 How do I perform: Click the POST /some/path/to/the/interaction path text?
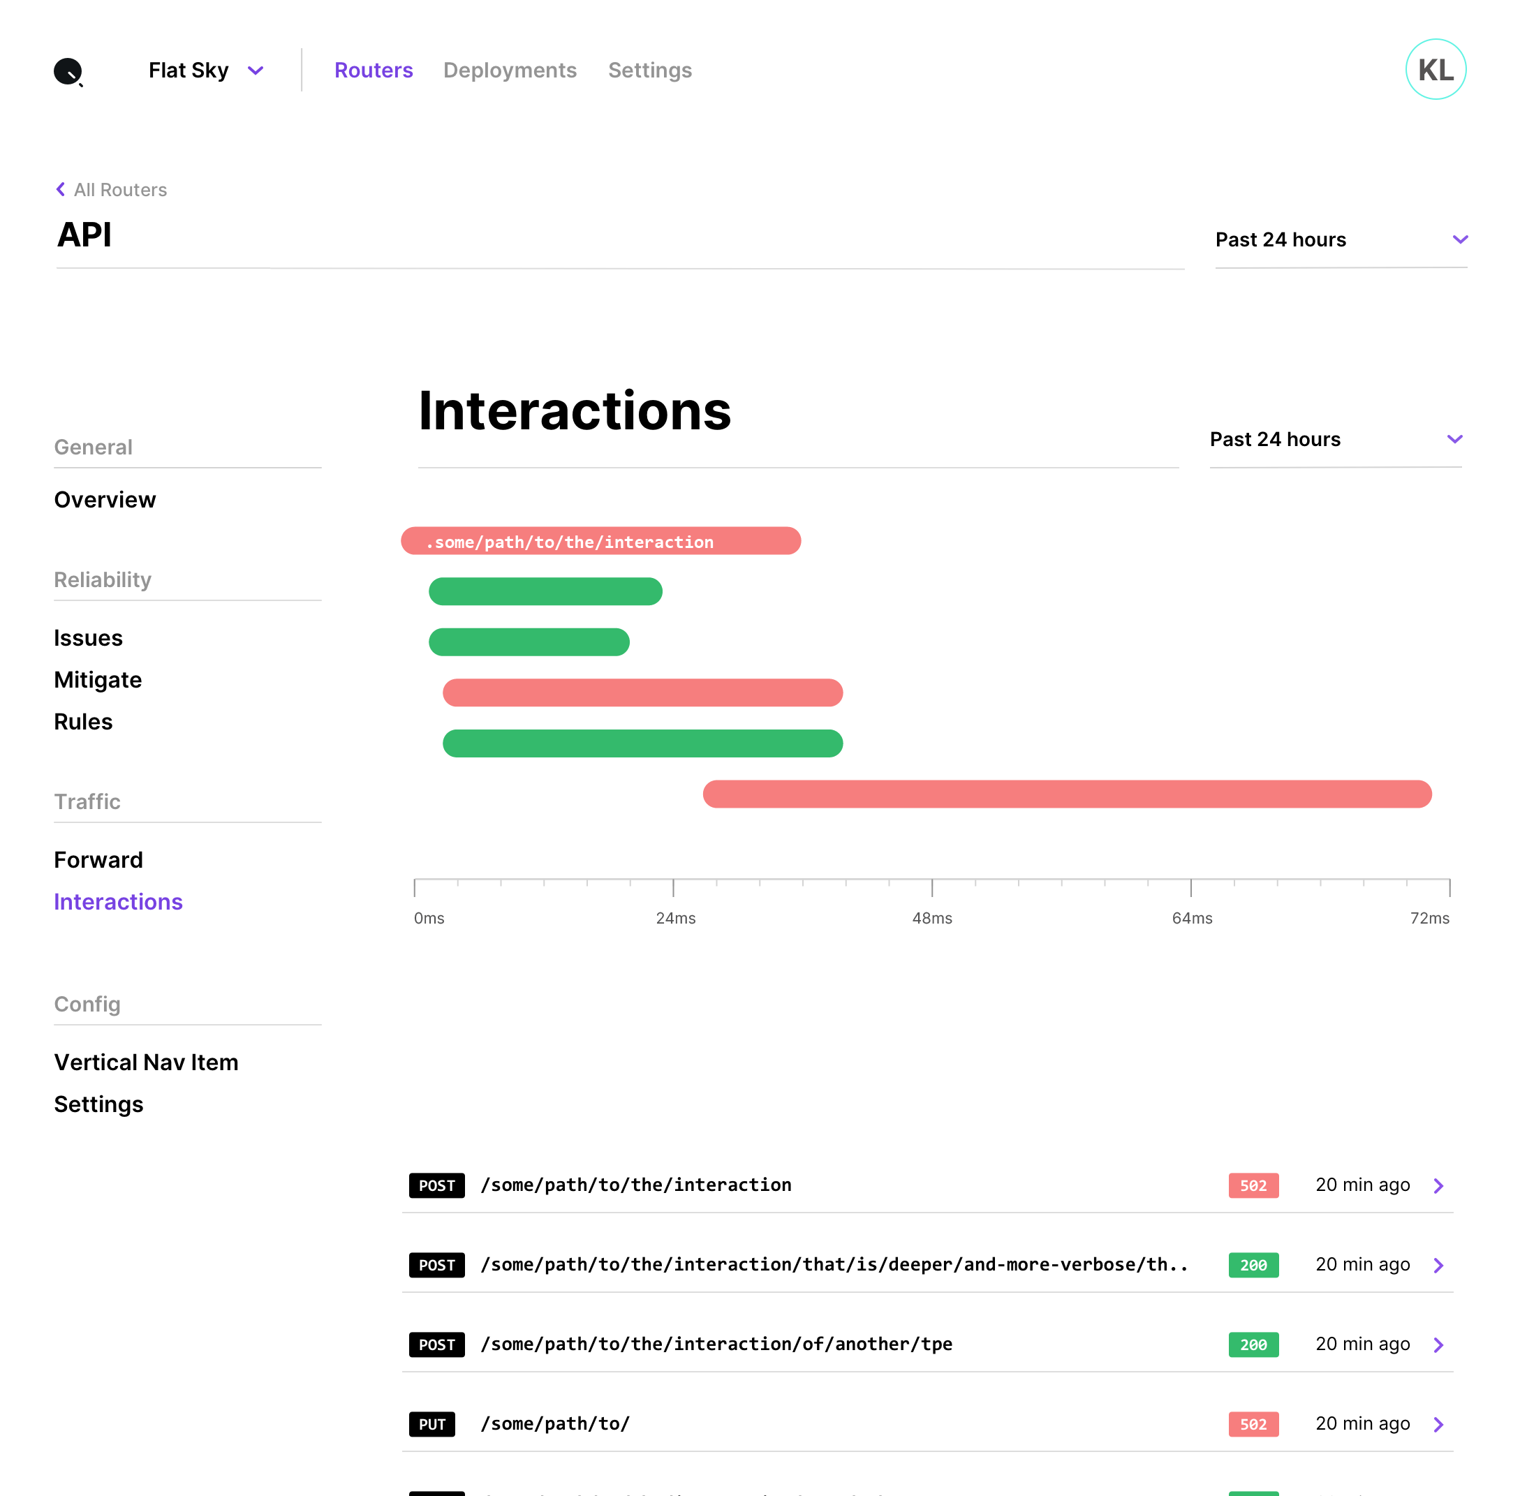pos(635,1185)
